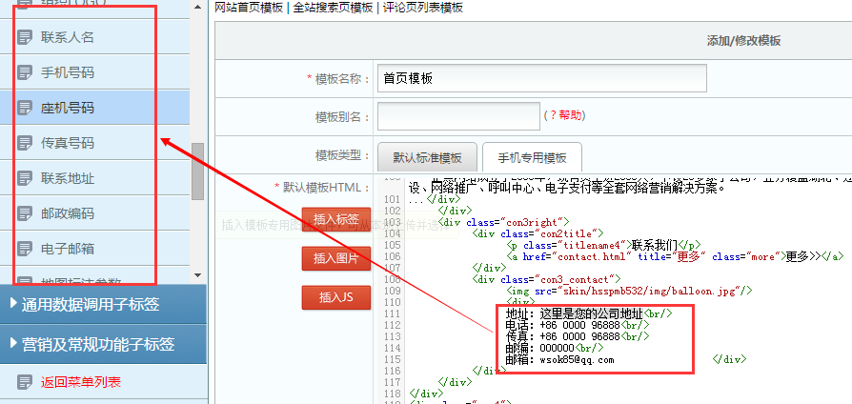Image resolution: width=852 pixels, height=404 pixels.
Task: Click the icon beside 邮政编码
Action: (x=25, y=214)
